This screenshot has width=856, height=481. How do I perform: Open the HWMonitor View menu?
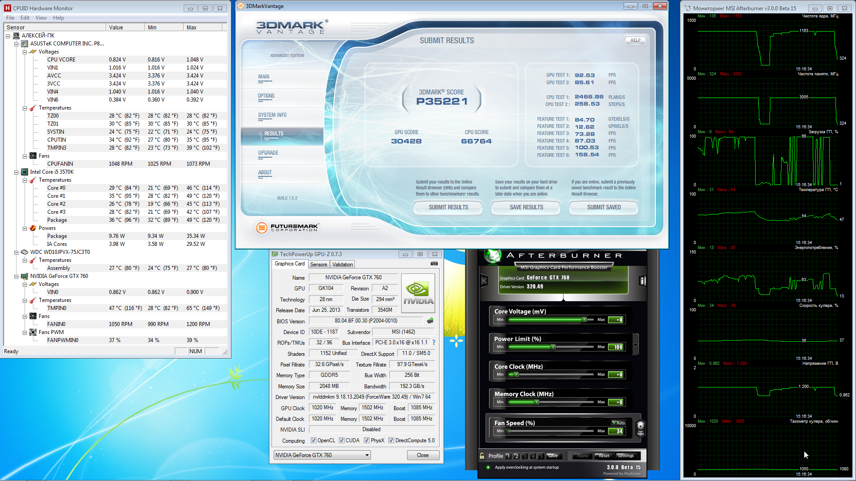41,18
